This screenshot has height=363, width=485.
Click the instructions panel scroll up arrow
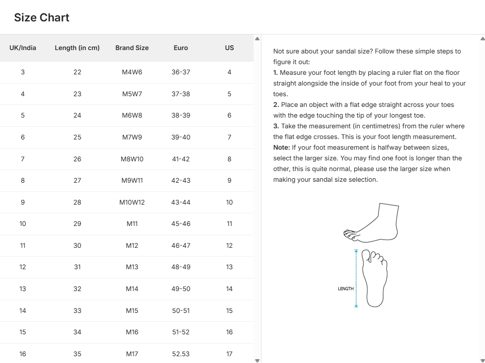tap(482, 39)
